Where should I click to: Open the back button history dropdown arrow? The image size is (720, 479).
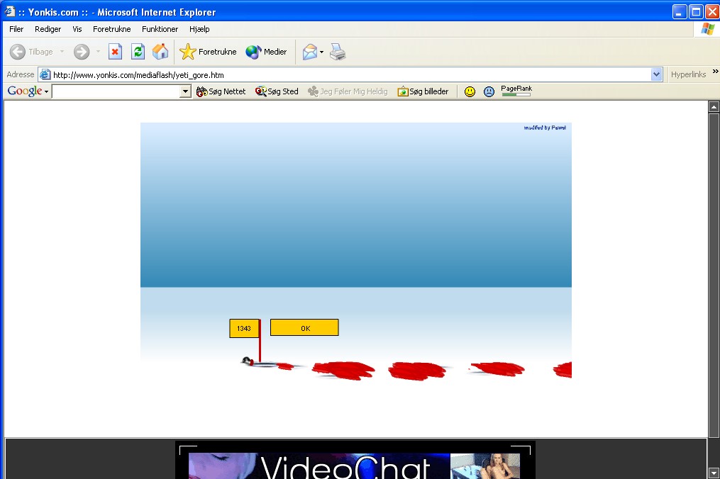[62, 52]
